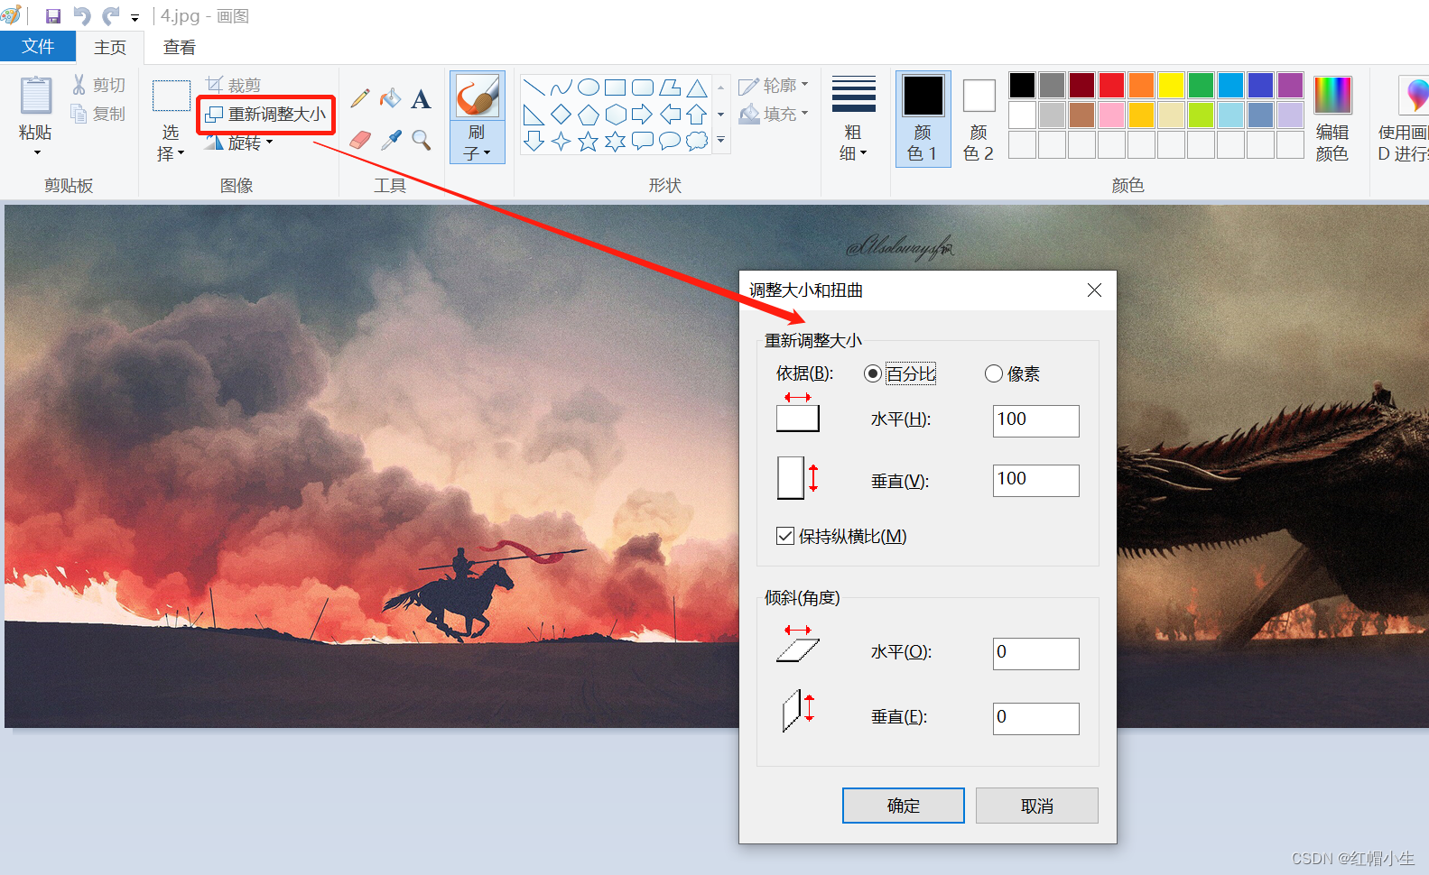Choose the Five-point star shape
The width and height of the screenshot is (1429, 875).
(589, 142)
